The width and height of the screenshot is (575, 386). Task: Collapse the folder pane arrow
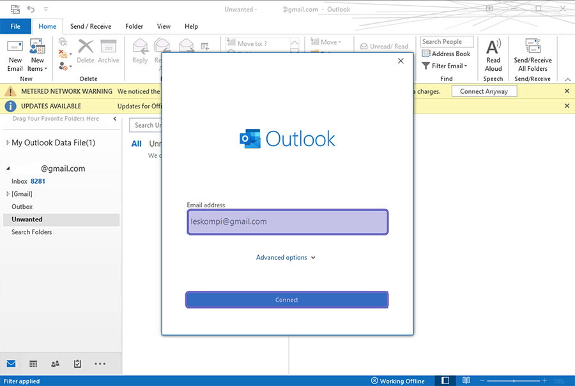pos(115,119)
